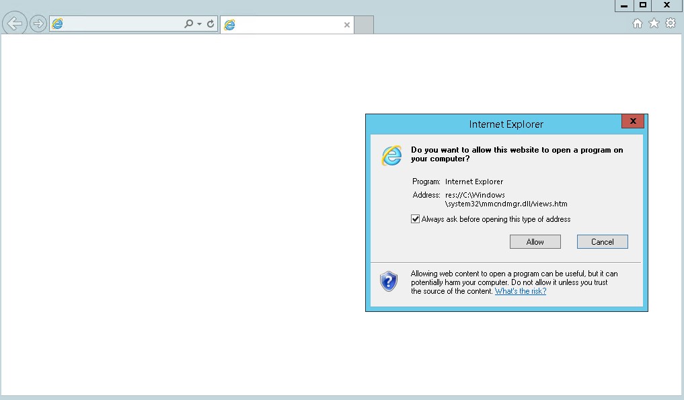Click the Internet Explorer icon in address bar
Viewport: 684px width, 400px height.
57,24
